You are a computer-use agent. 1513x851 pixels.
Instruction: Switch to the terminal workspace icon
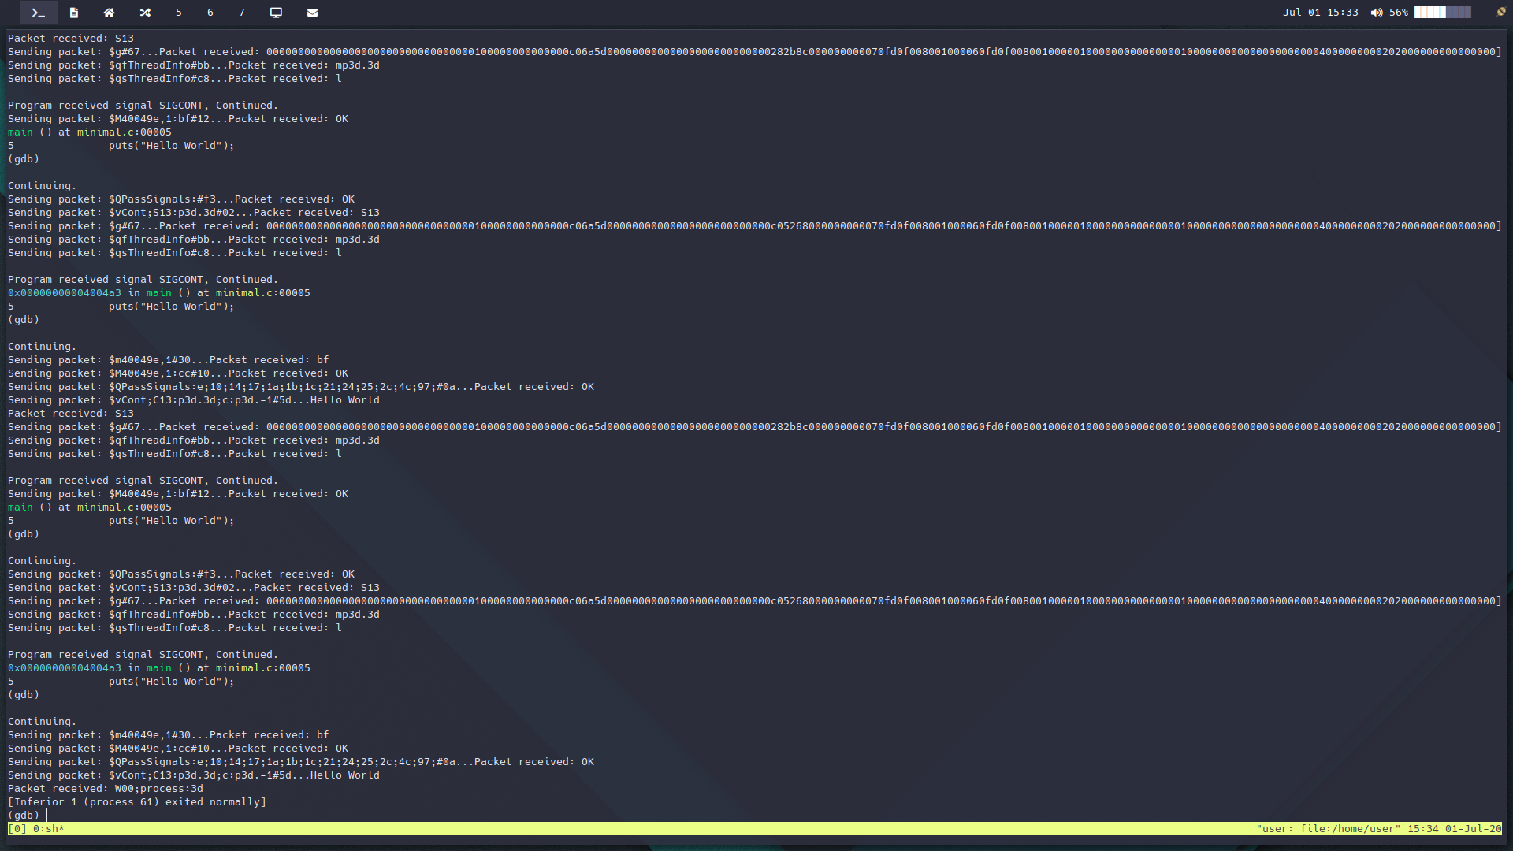[38, 13]
